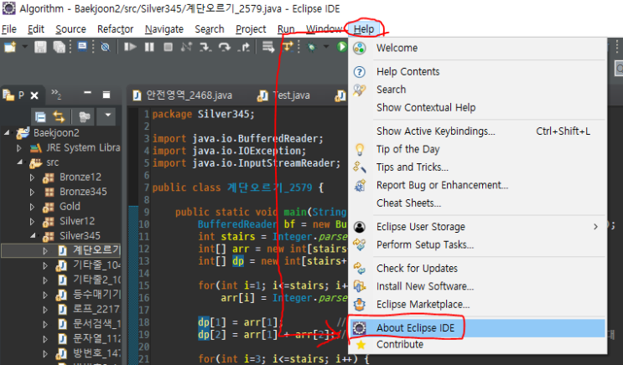The width and height of the screenshot is (623, 365).
Task: Select Tips and Tricks entry
Action: point(478,167)
